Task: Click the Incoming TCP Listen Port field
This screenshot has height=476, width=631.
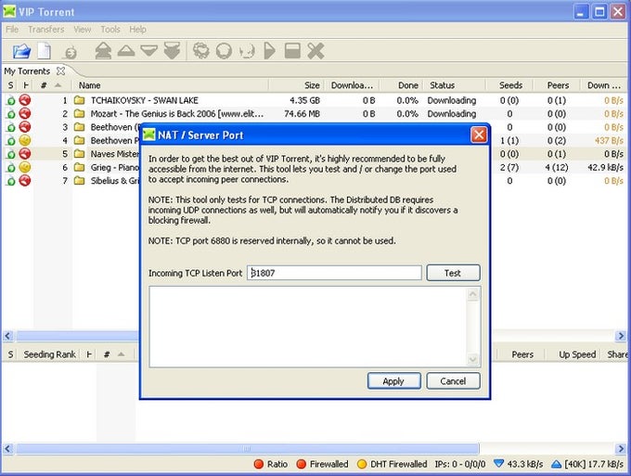Action: point(334,273)
